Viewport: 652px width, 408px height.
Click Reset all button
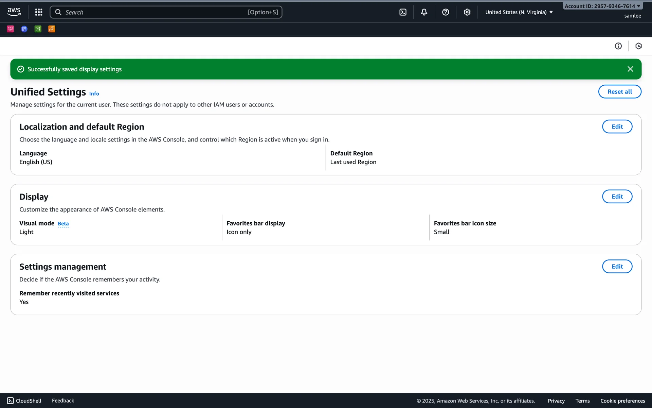pos(619,91)
